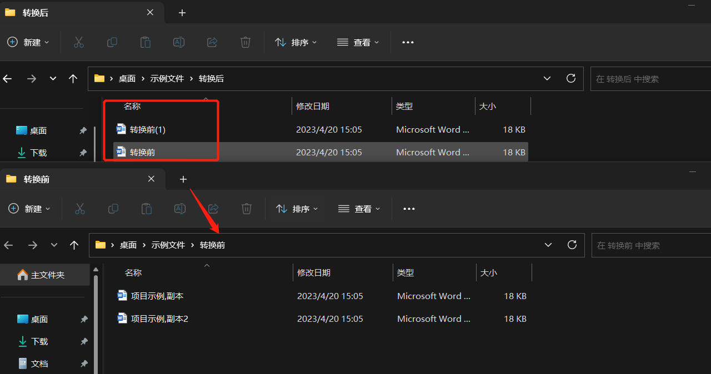Click the Rename icon in the 转换前 window toolbar
The image size is (711, 374).
click(x=180, y=209)
